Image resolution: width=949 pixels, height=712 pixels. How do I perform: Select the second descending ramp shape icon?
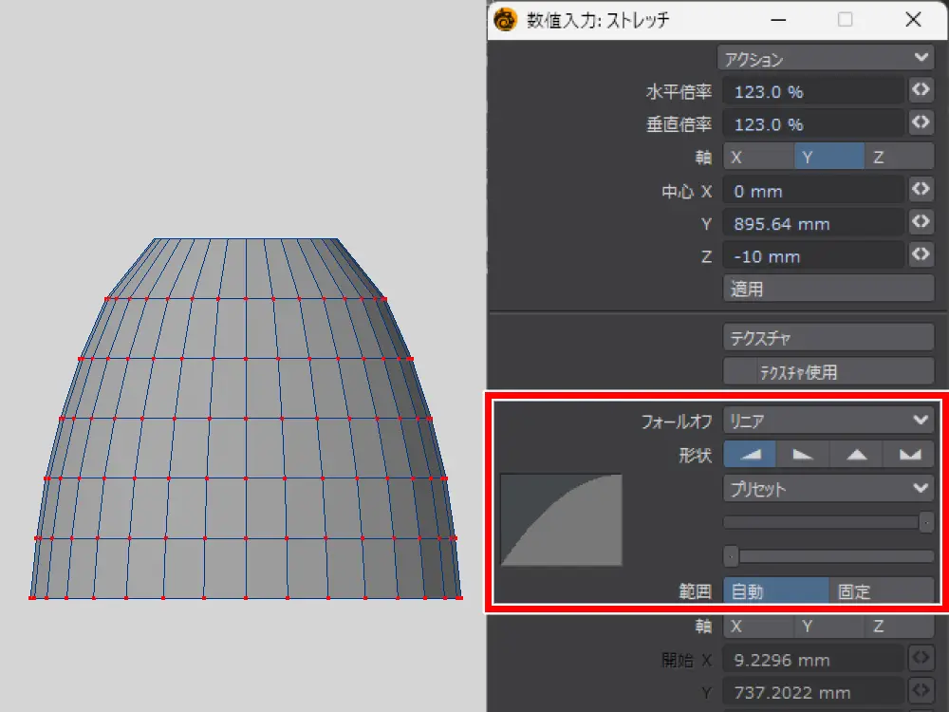pyautogui.click(x=803, y=455)
